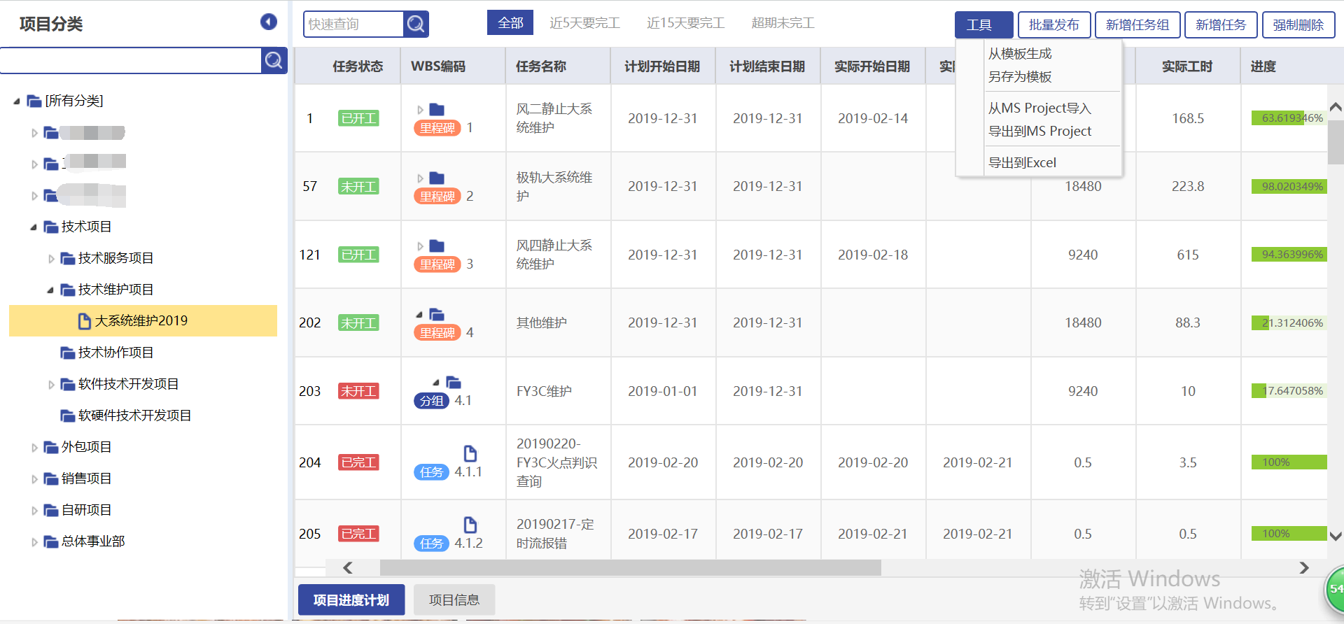
Task: Click the folder icon in WBS row 1
Action: point(437,109)
